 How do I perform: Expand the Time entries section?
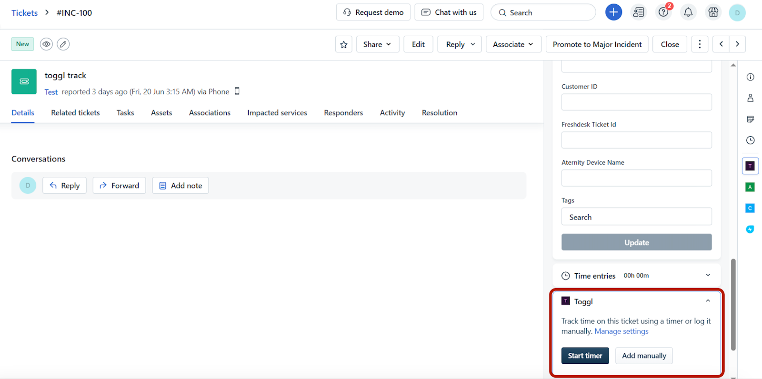[708, 275]
